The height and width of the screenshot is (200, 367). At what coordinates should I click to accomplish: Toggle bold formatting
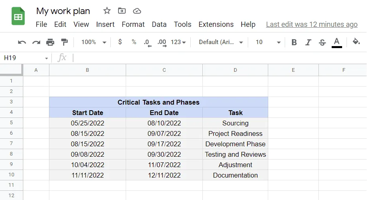(294, 42)
